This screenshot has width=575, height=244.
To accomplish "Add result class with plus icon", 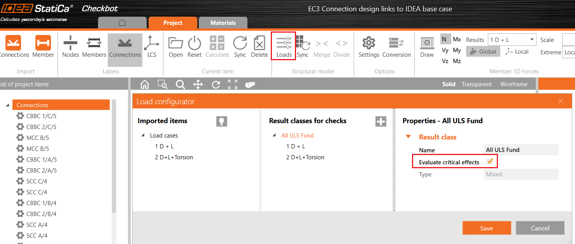I will 380,121.
